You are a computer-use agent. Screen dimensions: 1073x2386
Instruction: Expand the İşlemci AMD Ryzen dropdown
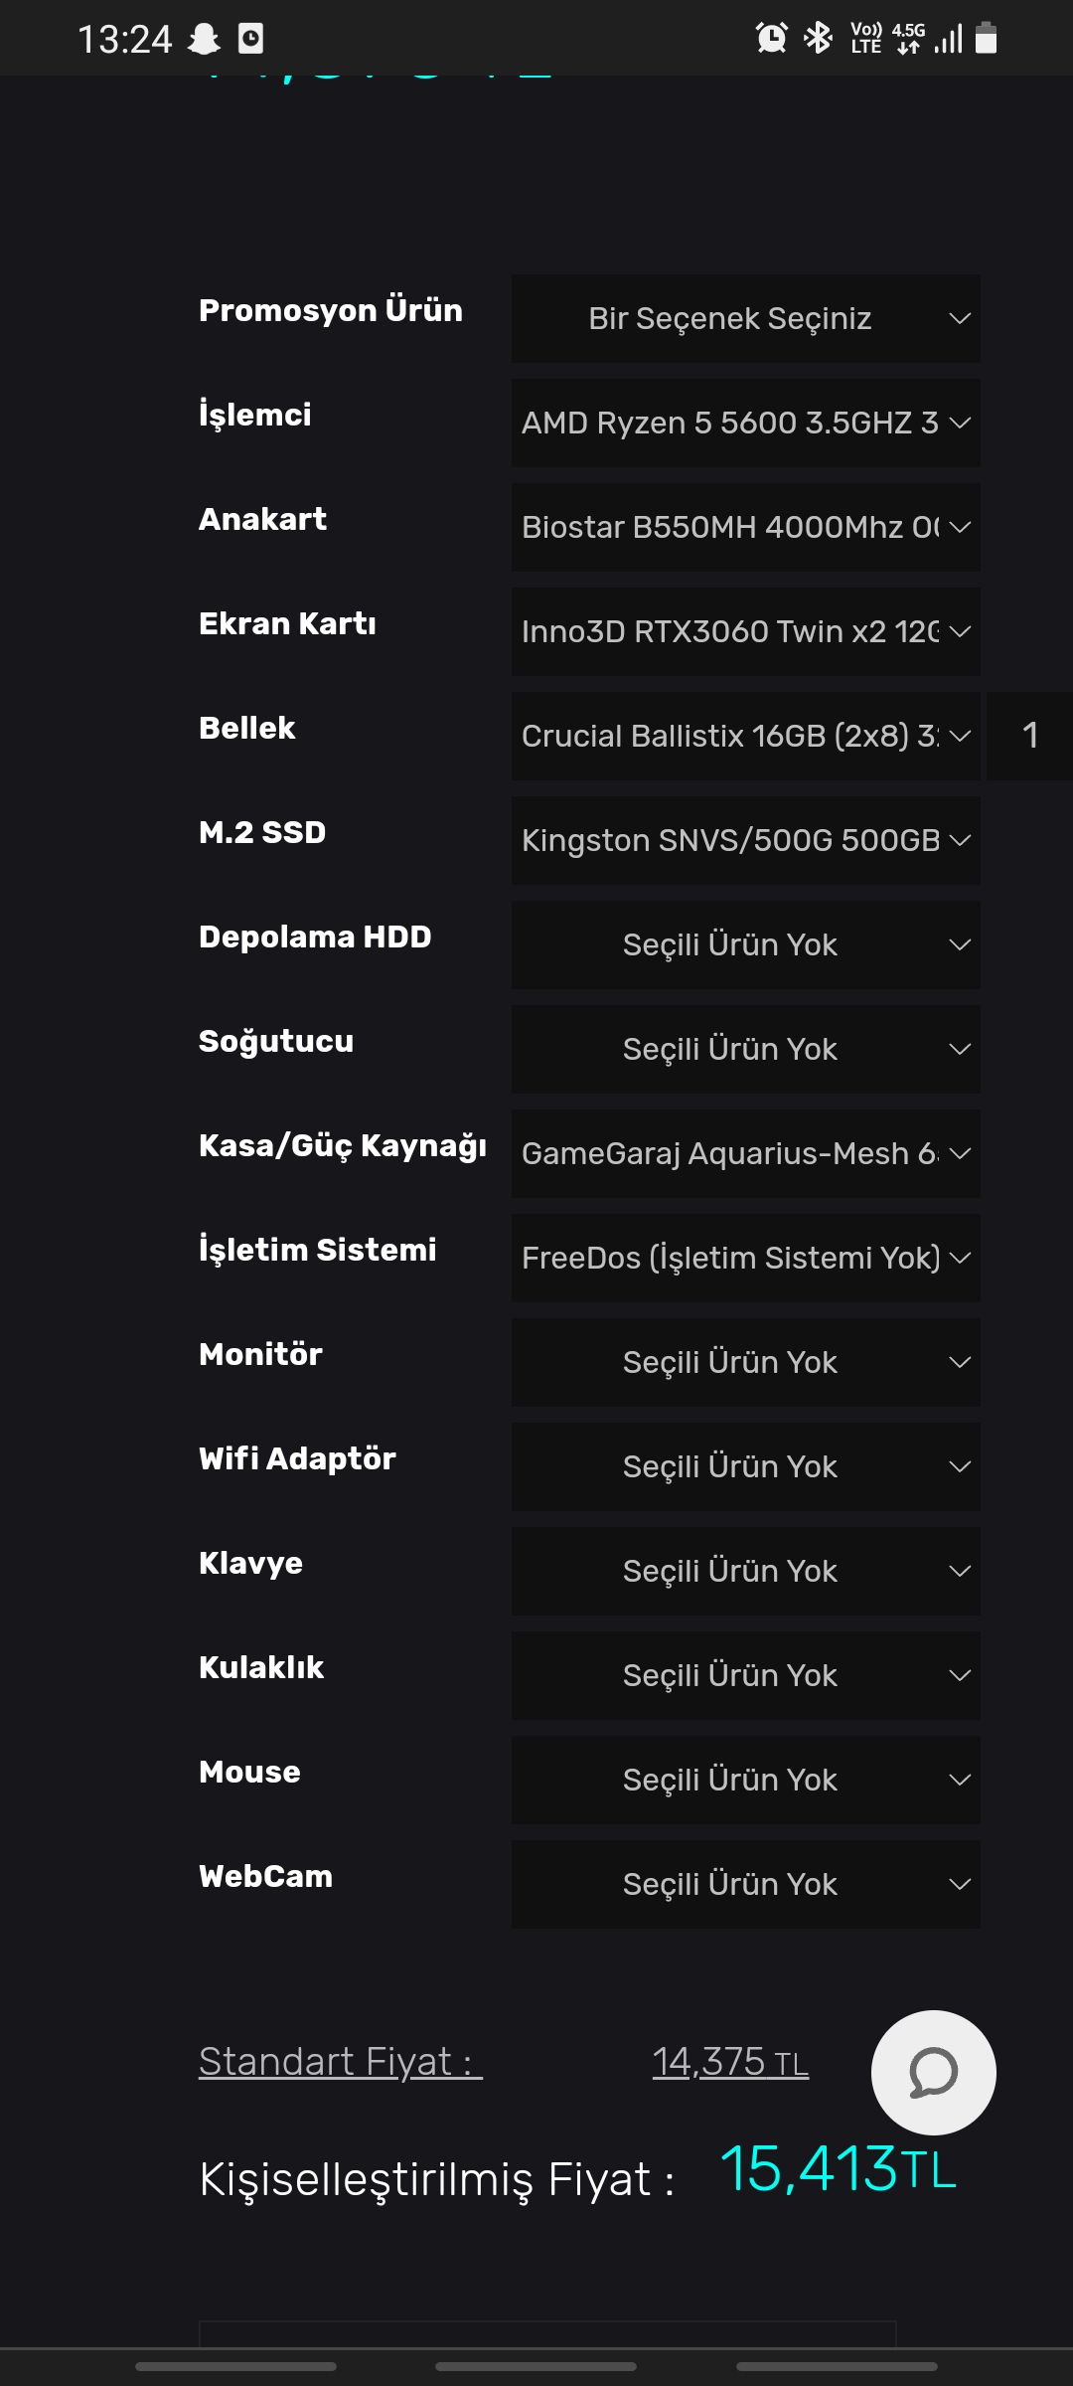coord(745,423)
